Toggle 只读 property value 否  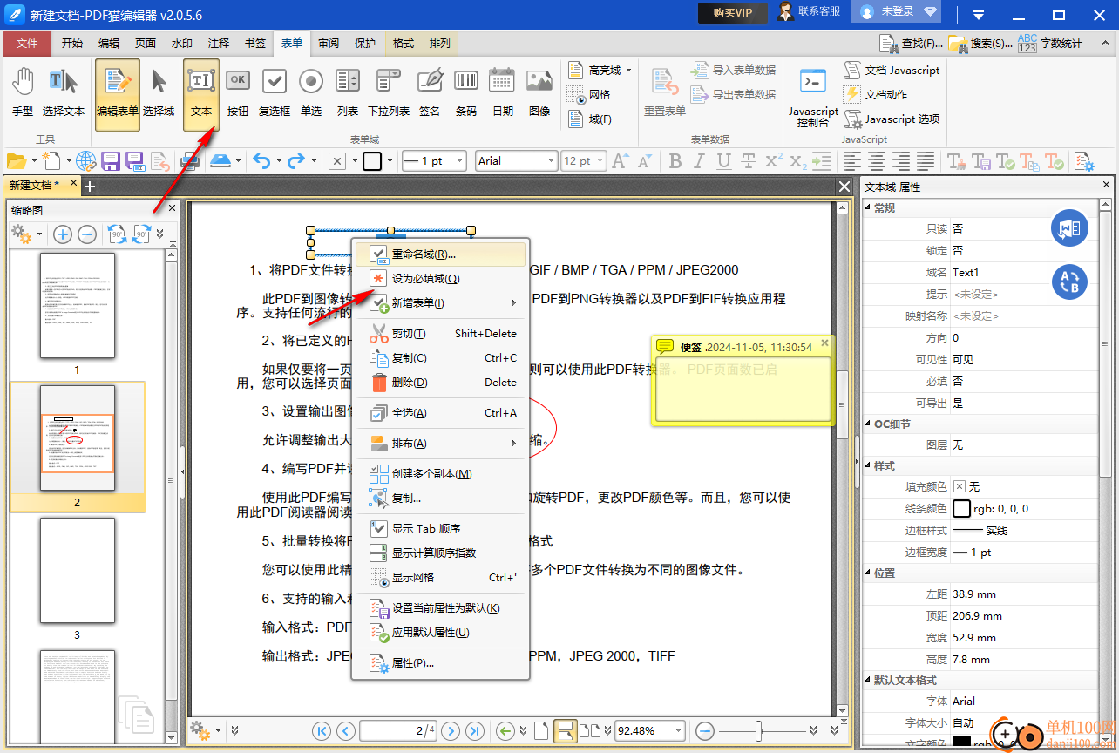click(x=958, y=228)
